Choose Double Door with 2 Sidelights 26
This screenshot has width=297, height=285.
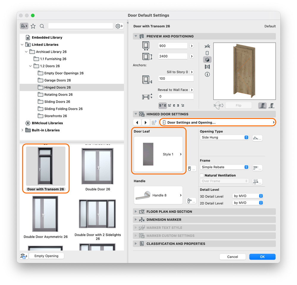[x=97, y=214]
